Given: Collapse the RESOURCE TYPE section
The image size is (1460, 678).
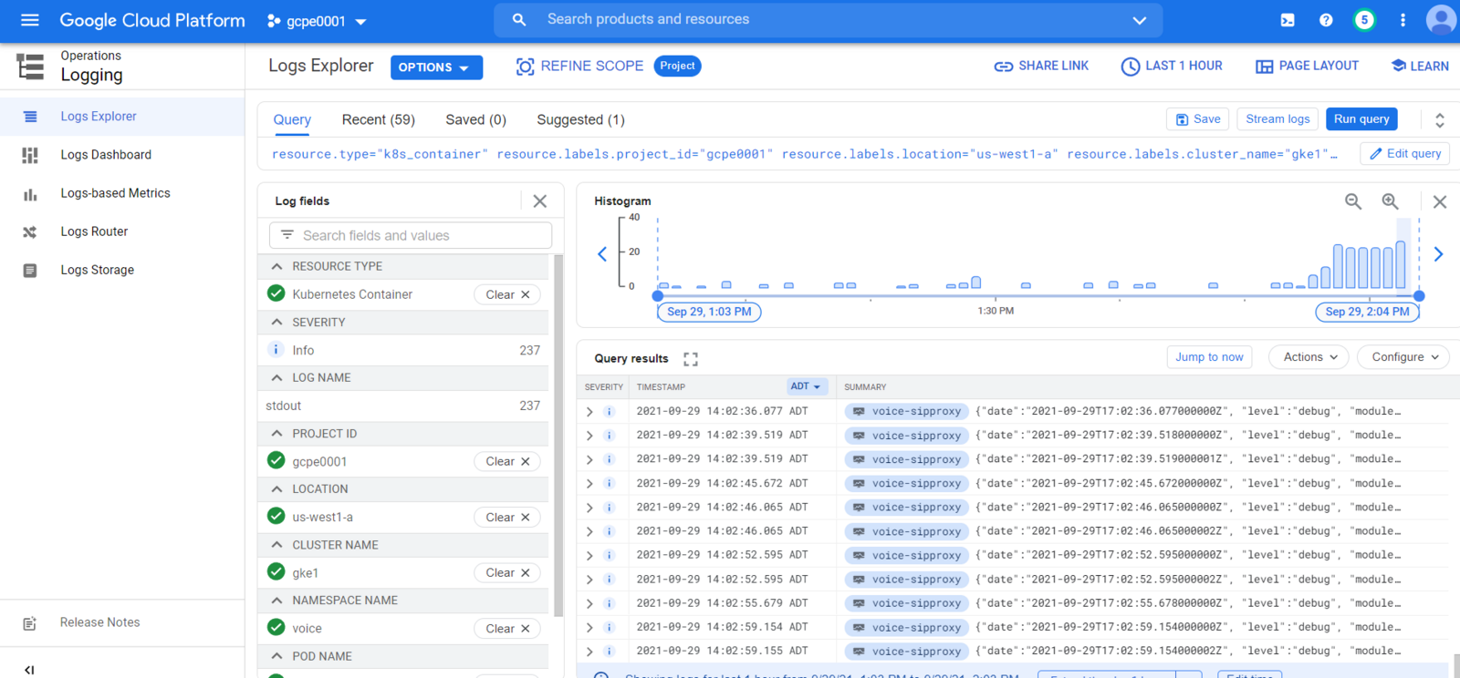Looking at the screenshot, I should coord(276,266).
